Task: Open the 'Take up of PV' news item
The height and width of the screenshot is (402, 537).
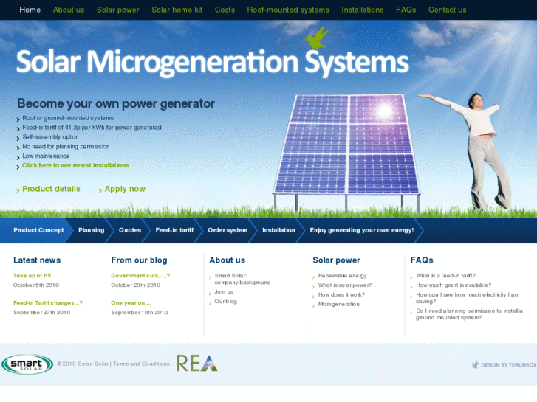Action: tap(33, 275)
